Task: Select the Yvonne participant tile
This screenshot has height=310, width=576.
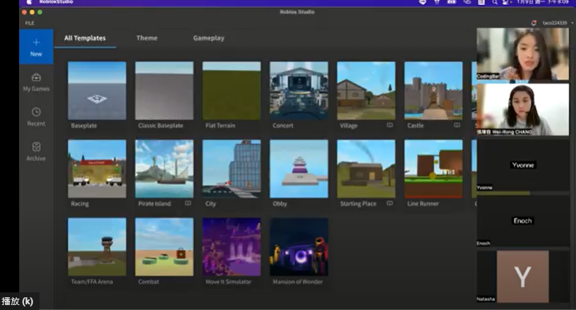Action: [522, 165]
